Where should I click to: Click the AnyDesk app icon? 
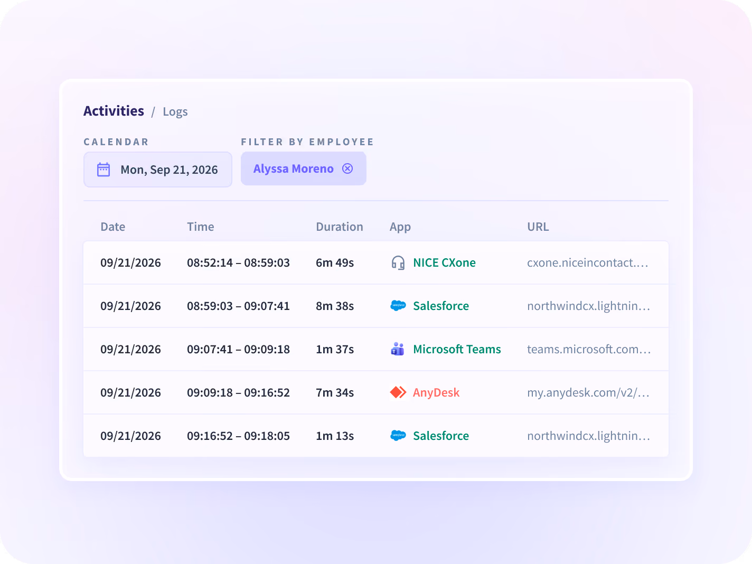pyautogui.click(x=398, y=392)
